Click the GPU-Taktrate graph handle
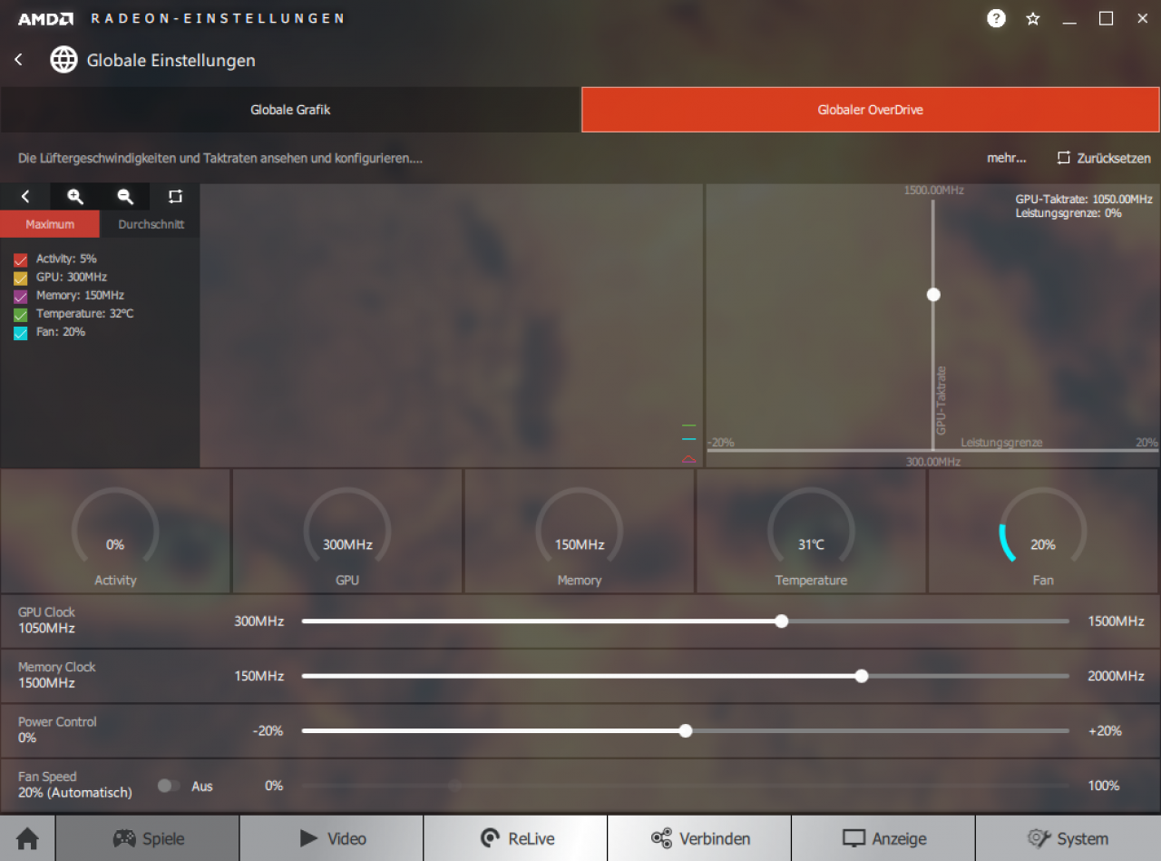 click(933, 294)
